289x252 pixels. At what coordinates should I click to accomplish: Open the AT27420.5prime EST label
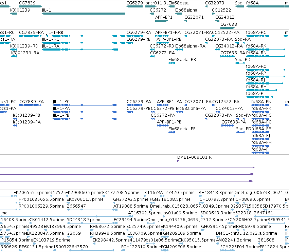coord(177,193)
